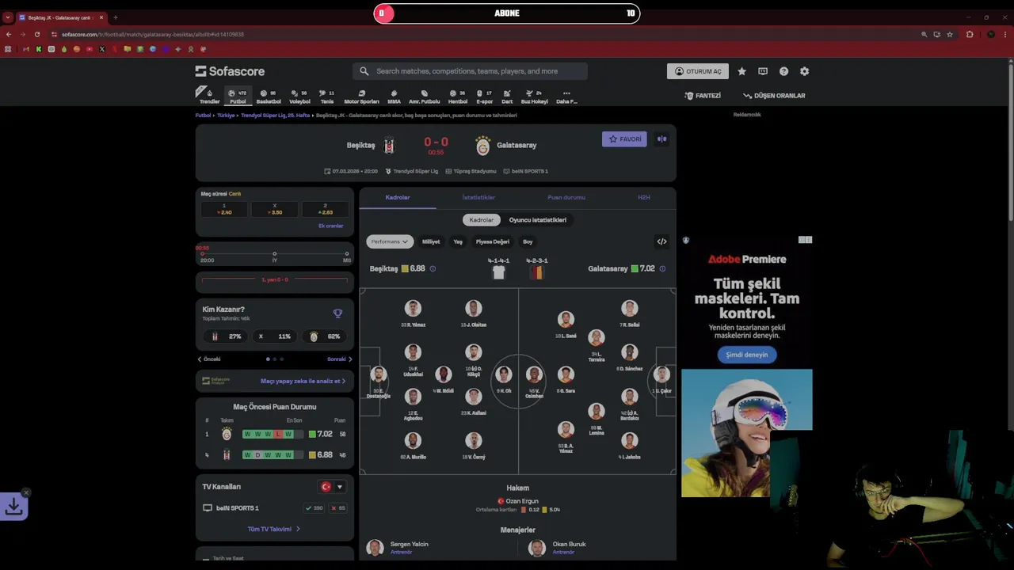Open player H. Oh on pitch
Screen dimensions: 1014x570
(503, 379)
